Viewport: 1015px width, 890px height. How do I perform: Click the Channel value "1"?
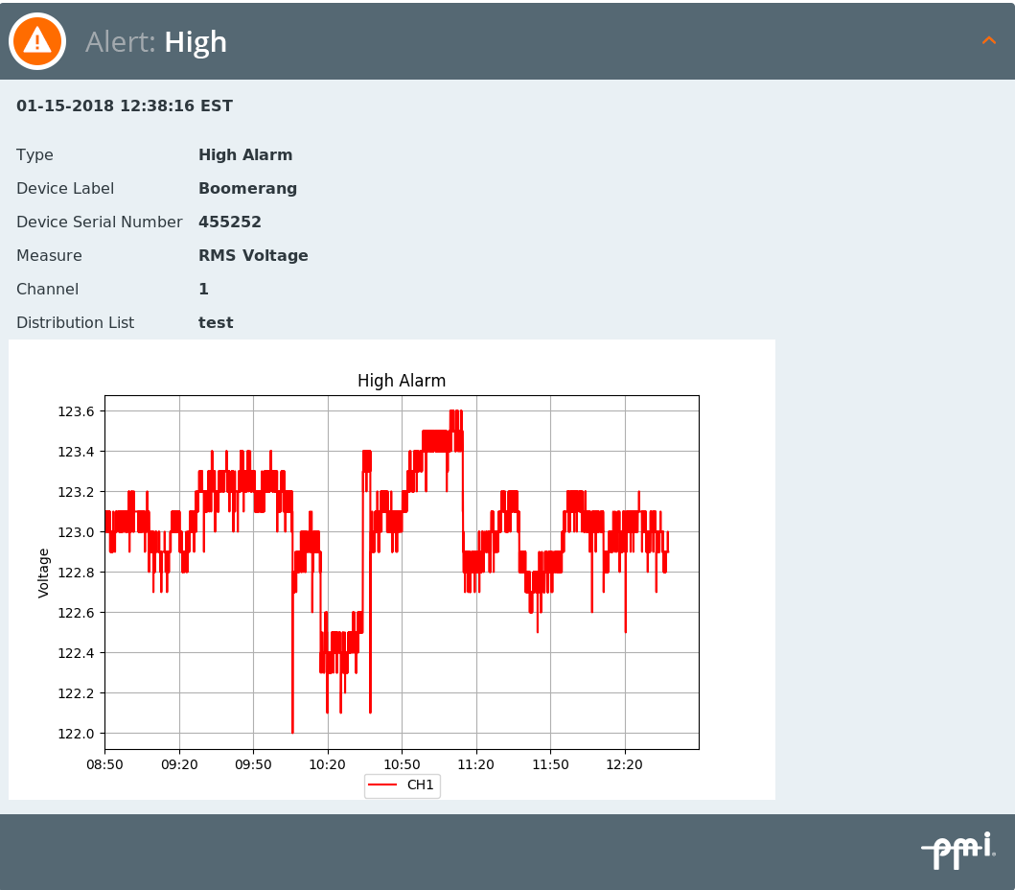pos(203,290)
